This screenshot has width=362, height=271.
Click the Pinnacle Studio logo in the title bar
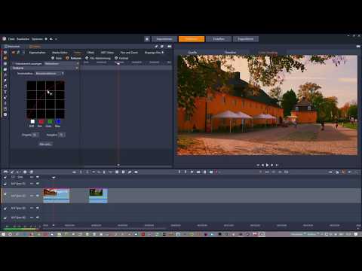pos(4,38)
